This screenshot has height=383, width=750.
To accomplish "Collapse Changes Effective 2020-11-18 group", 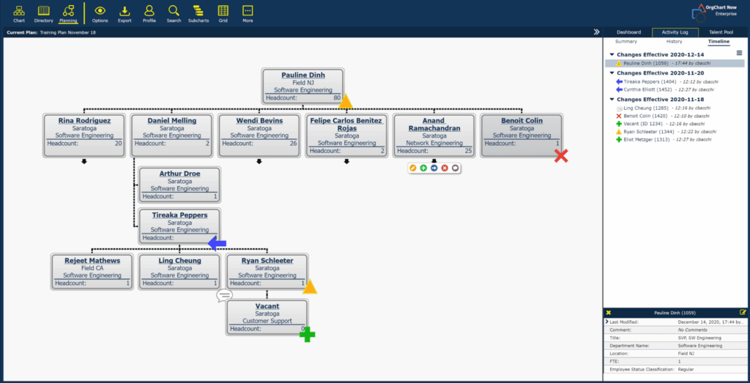I will pyautogui.click(x=612, y=100).
